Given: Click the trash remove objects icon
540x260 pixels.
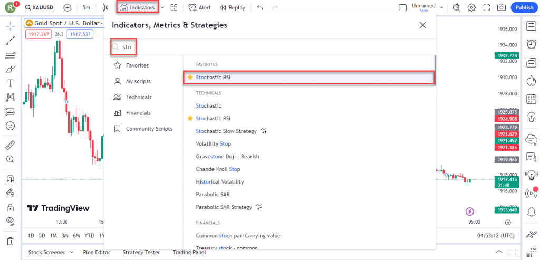Looking at the screenshot, I should tap(11, 240).
